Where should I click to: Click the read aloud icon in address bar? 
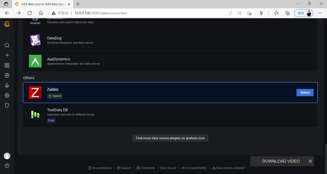pos(230,13)
